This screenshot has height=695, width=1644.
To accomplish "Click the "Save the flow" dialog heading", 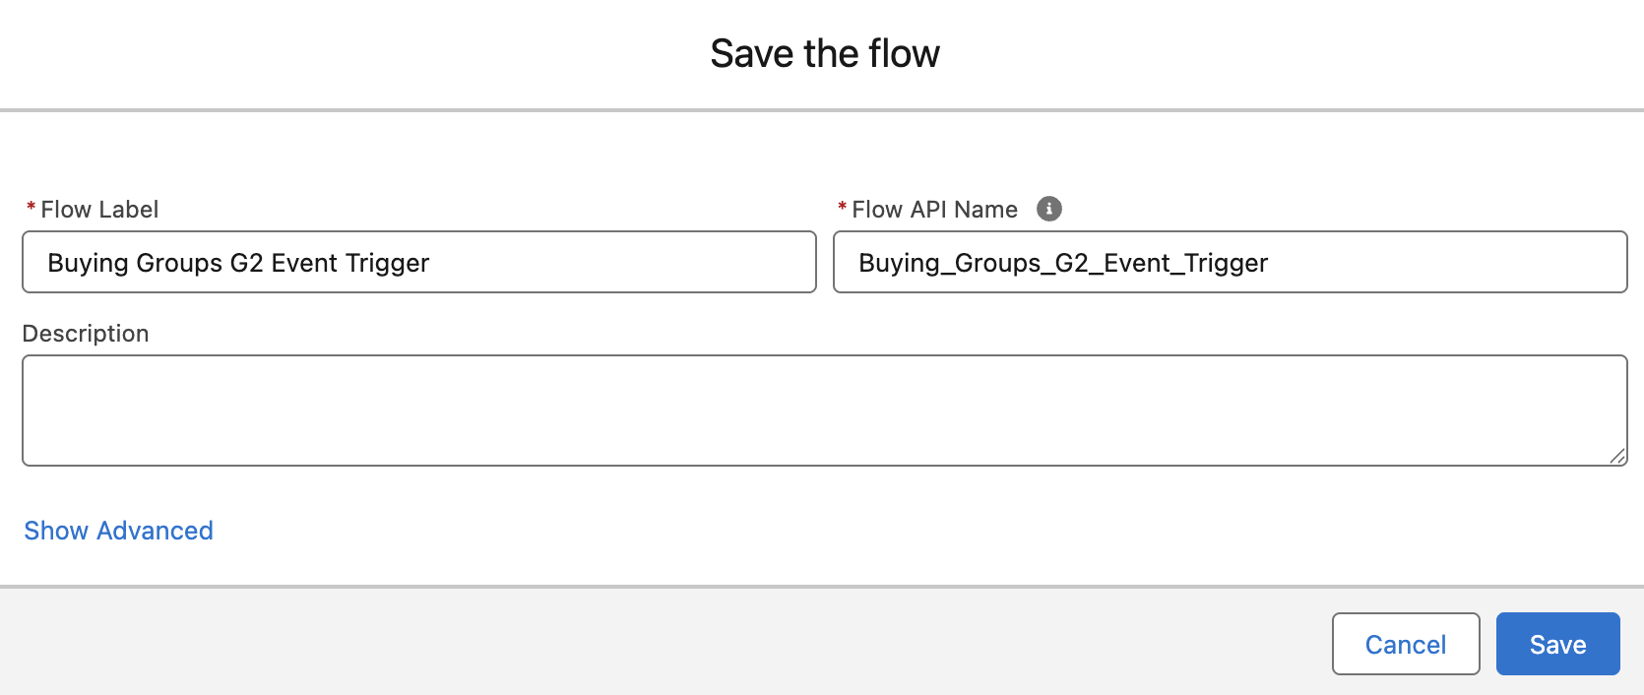I will point(825,53).
